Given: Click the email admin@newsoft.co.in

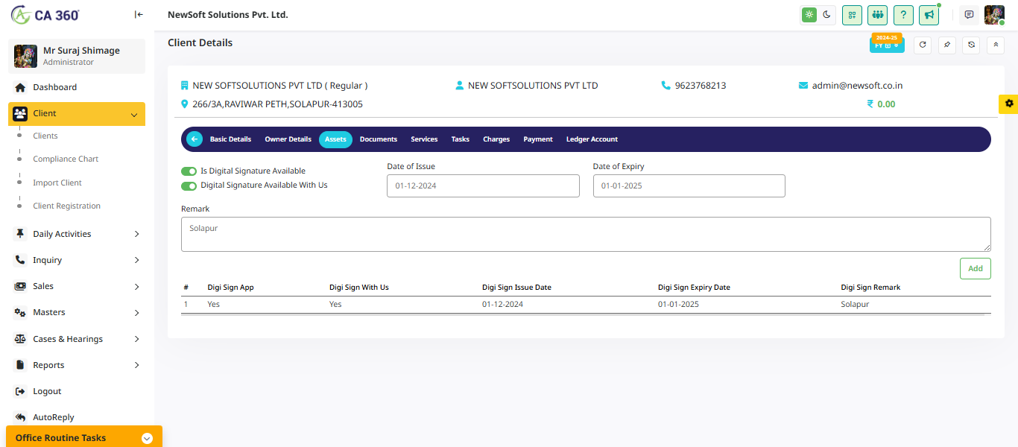Looking at the screenshot, I should (857, 86).
